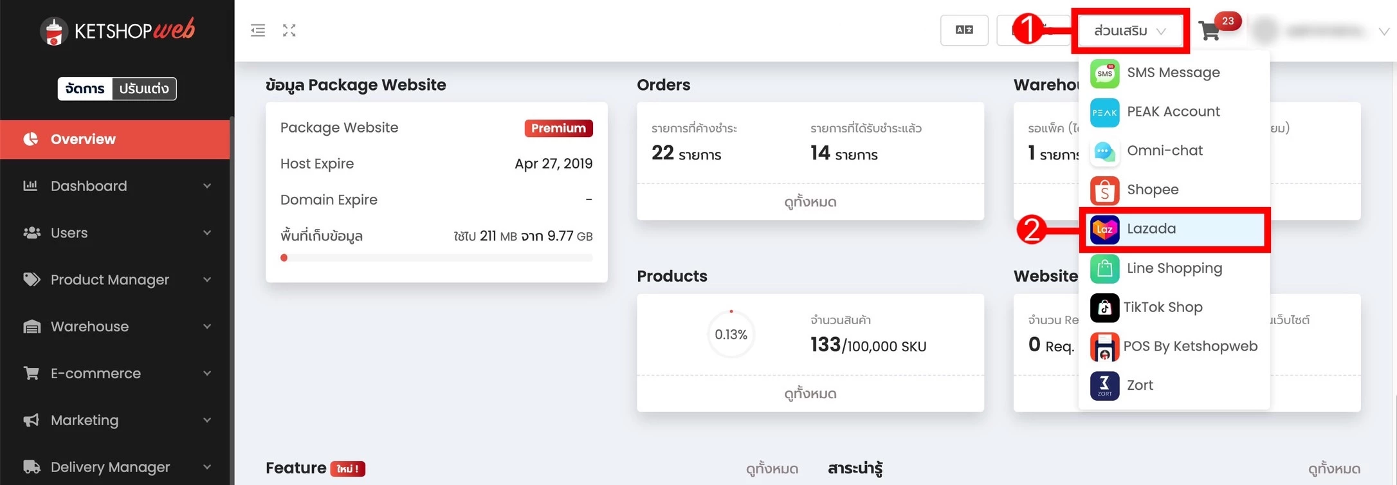The height and width of the screenshot is (485, 1397).
Task: Click the POS By Ketshopweb icon
Action: click(1104, 347)
